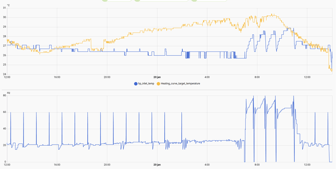This screenshot has width=336, height=169.
Task: Click 8:00 label under Hz chart
Action: point(257,165)
